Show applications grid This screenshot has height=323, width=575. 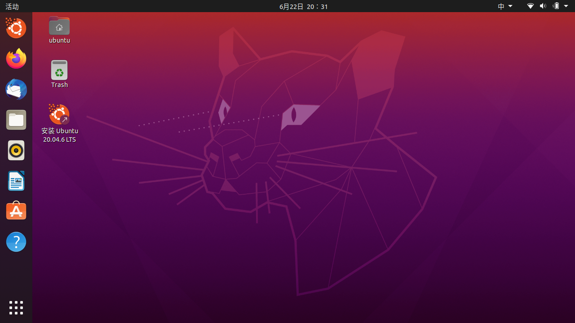point(16,308)
